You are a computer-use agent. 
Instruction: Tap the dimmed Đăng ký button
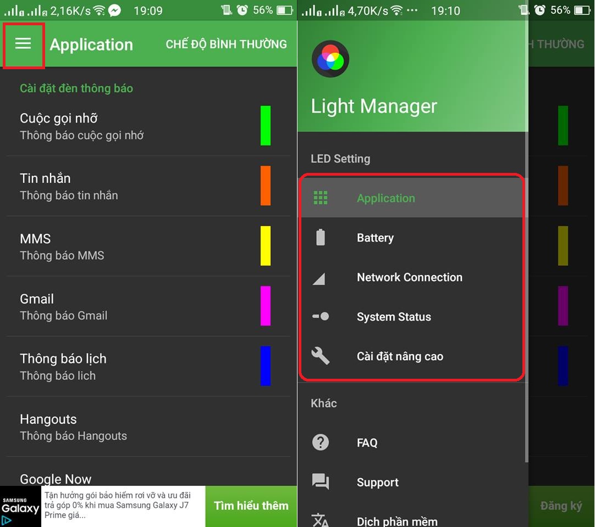[x=561, y=506]
